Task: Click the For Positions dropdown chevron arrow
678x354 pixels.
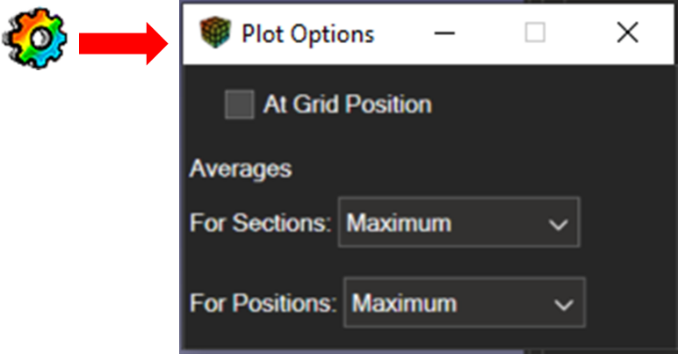Action: pyautogui.click(x=563, y=305)
